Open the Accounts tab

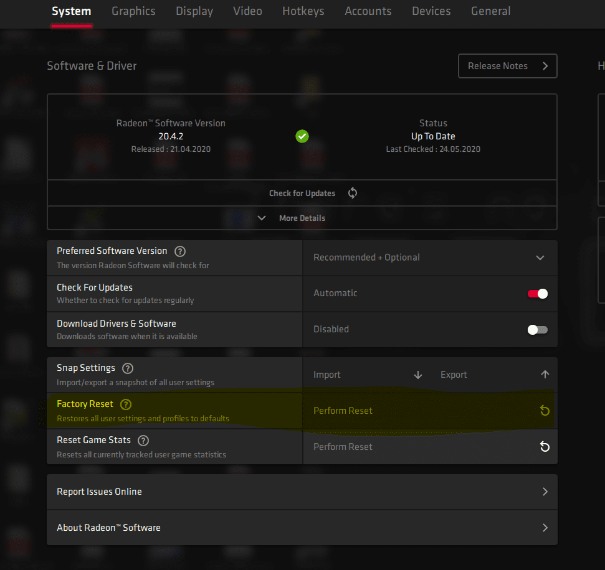pos(368,12)
